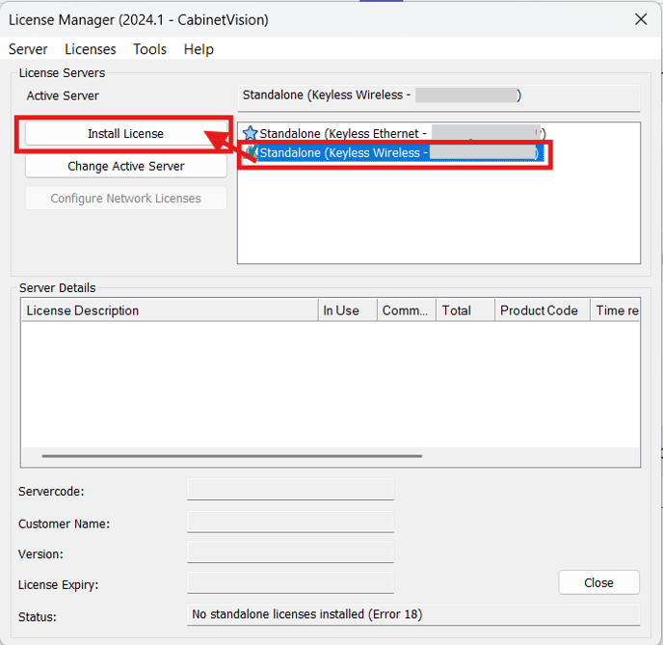Viewport: 663px width, 645px height.
Task: Open the Tools menu
Action: (x=149, y=49)
